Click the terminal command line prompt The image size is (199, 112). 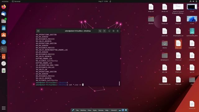coord(59,85)
